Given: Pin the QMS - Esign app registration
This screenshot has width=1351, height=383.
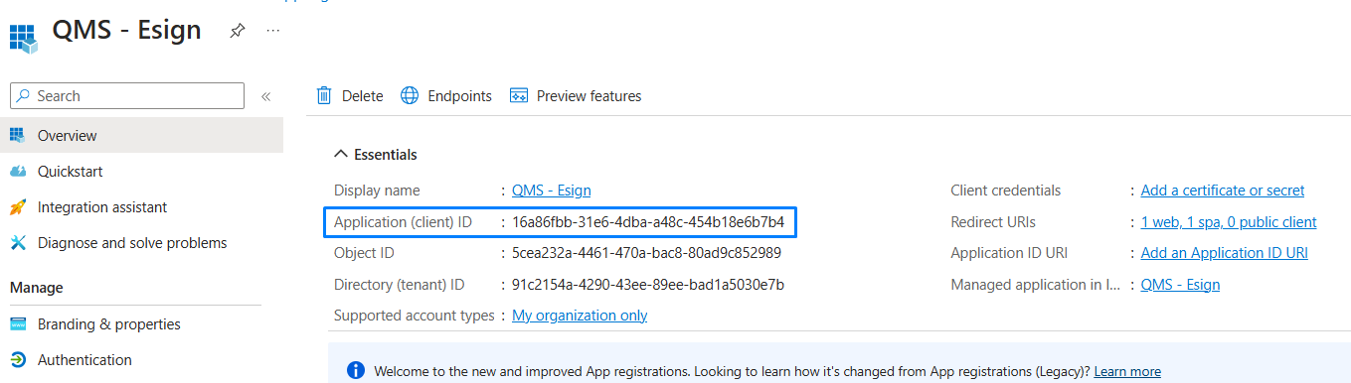Looking at the screenshot, I should (237, 31).
